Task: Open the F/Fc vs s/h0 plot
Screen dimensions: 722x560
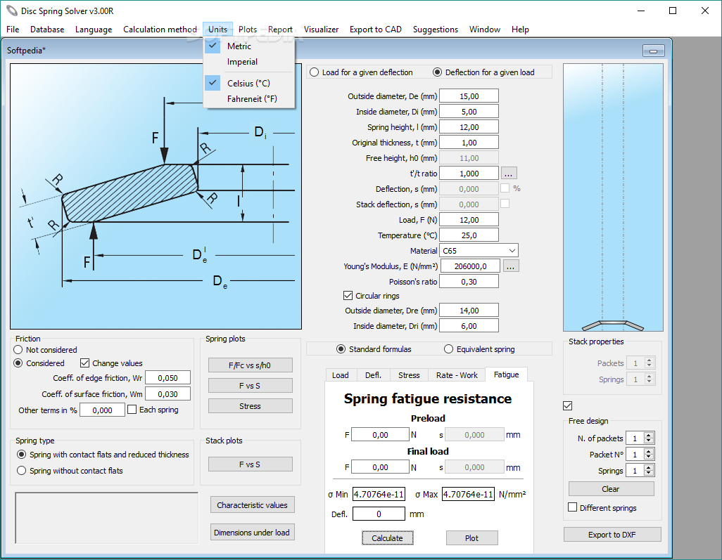Action: coord(250,365)
